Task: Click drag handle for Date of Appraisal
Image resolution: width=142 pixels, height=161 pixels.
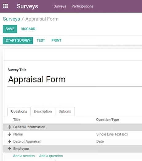Action: (9, 141)
